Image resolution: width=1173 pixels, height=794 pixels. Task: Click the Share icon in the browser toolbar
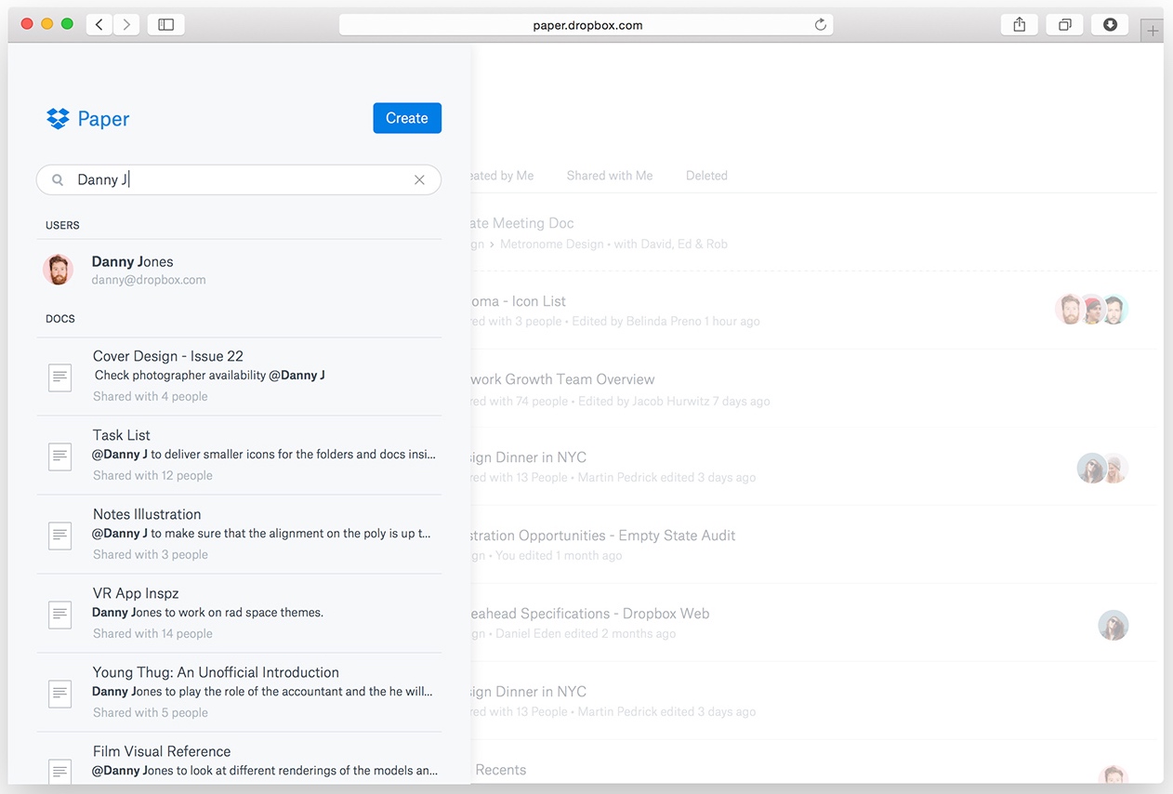point(1019,24)
